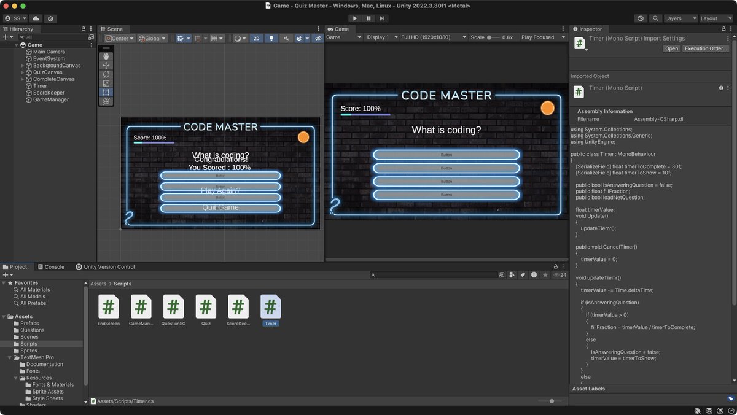Click Search by Label icon in Project

[x=523, y=275]
